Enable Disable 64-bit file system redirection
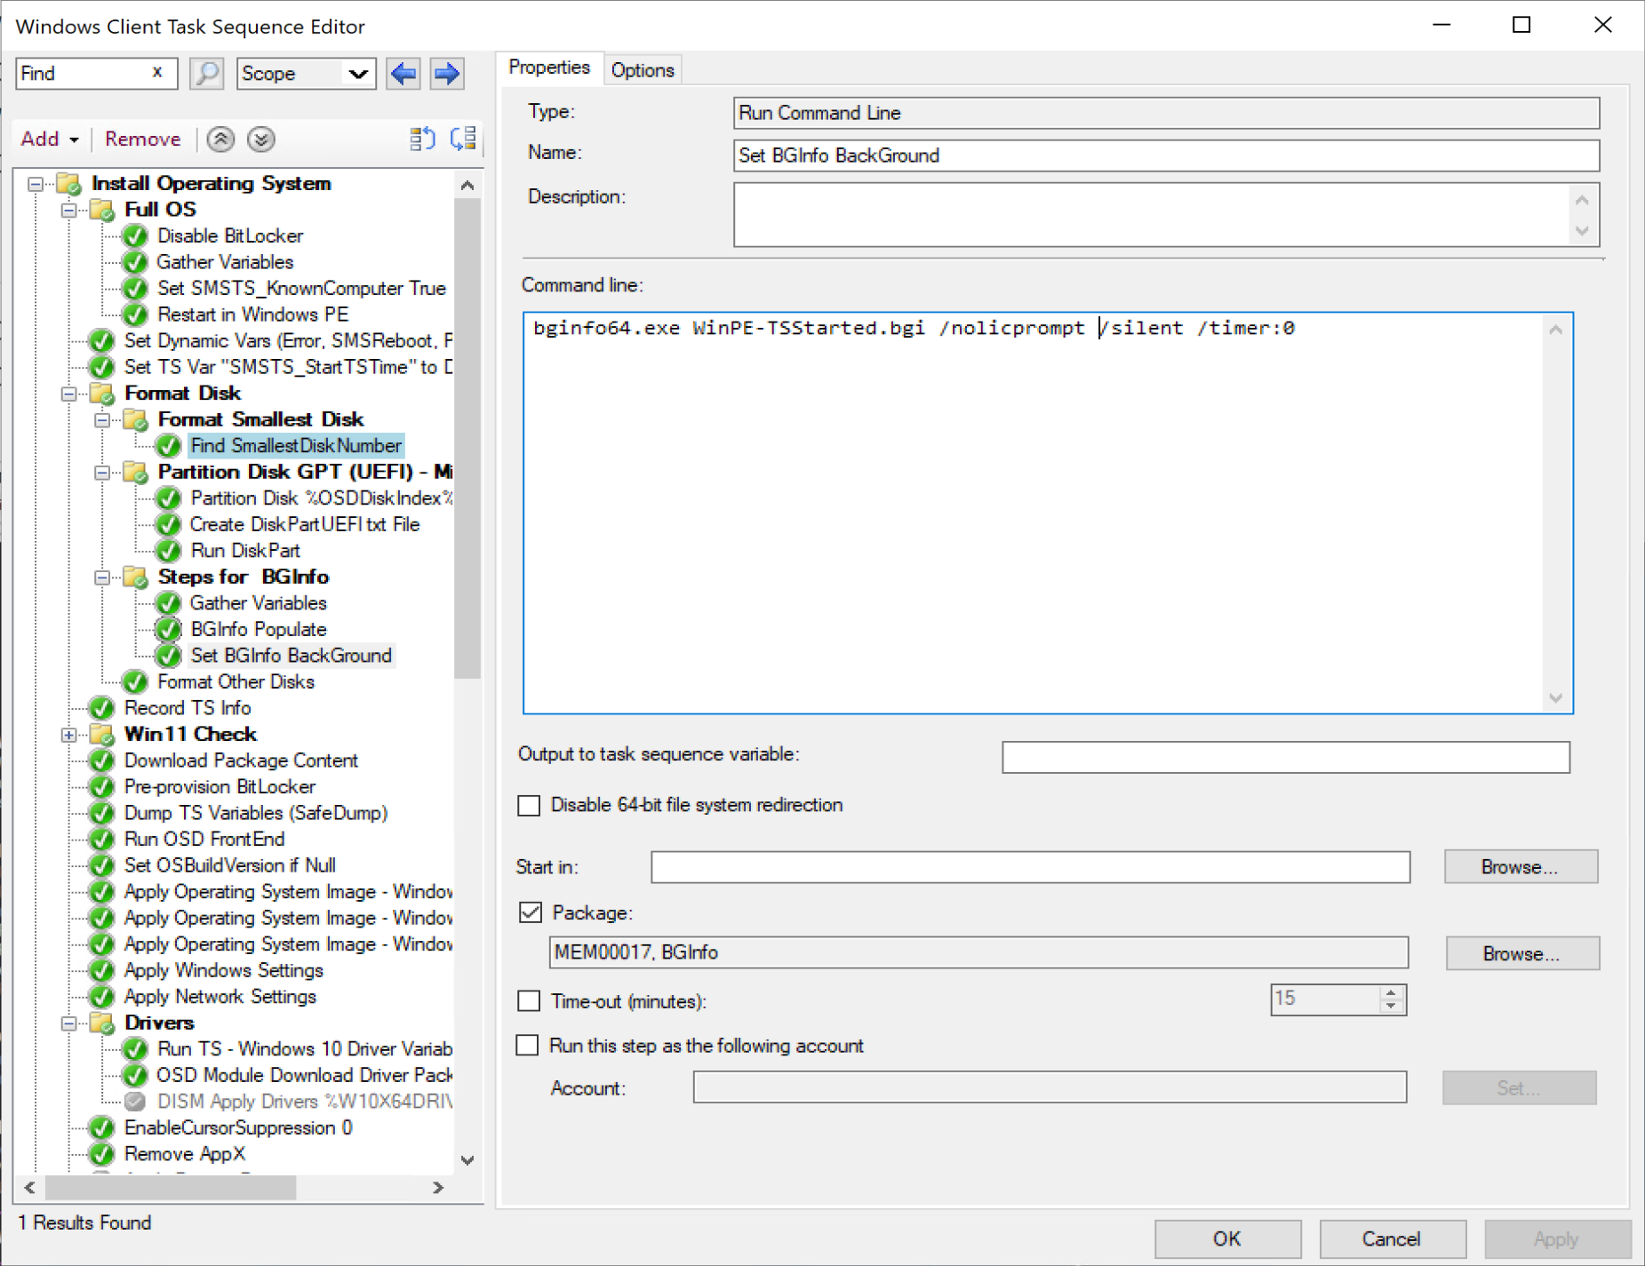The height and width of the screenshot is (1266, 1645). point(530,806)
